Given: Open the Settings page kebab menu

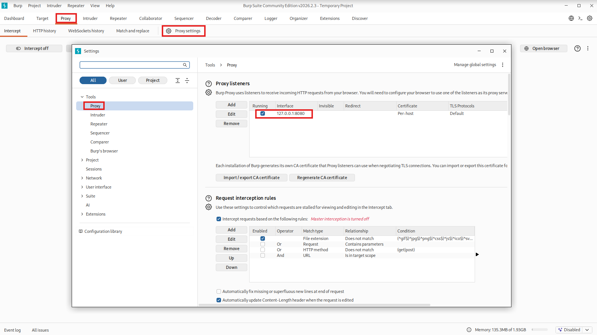Looking at the screenshot, I should (503, 65).
